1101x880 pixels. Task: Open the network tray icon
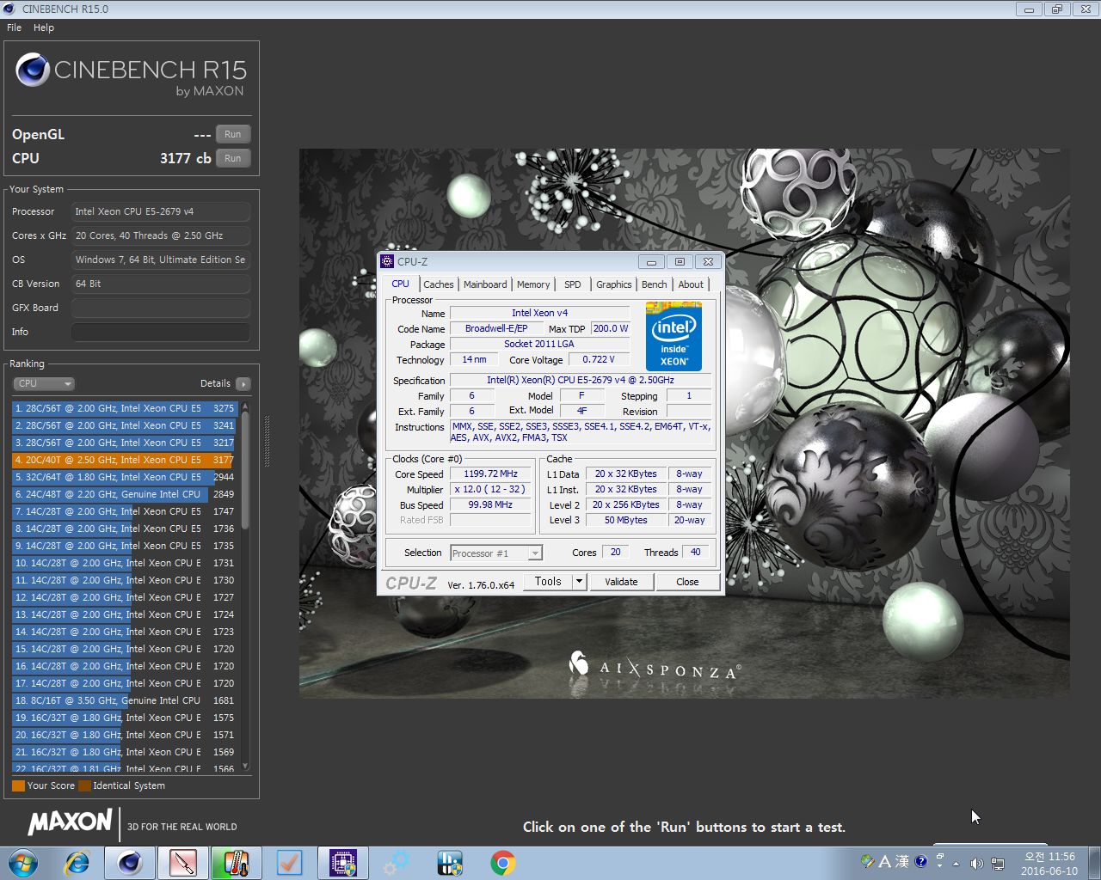[998, 863]
